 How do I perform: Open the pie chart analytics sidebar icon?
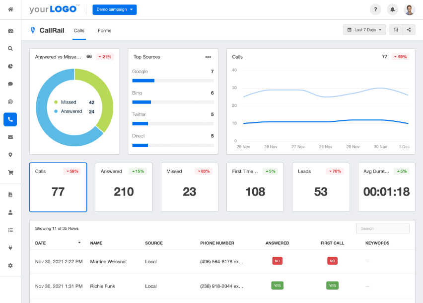click(10, 66)
